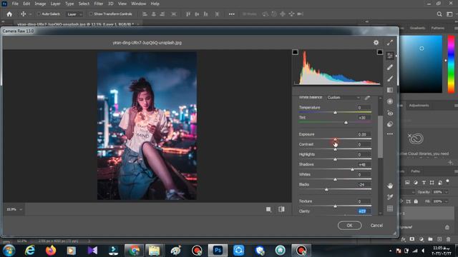Screen dimensions: 458x257
Task: Open the File menu
Action: [15, 4]
